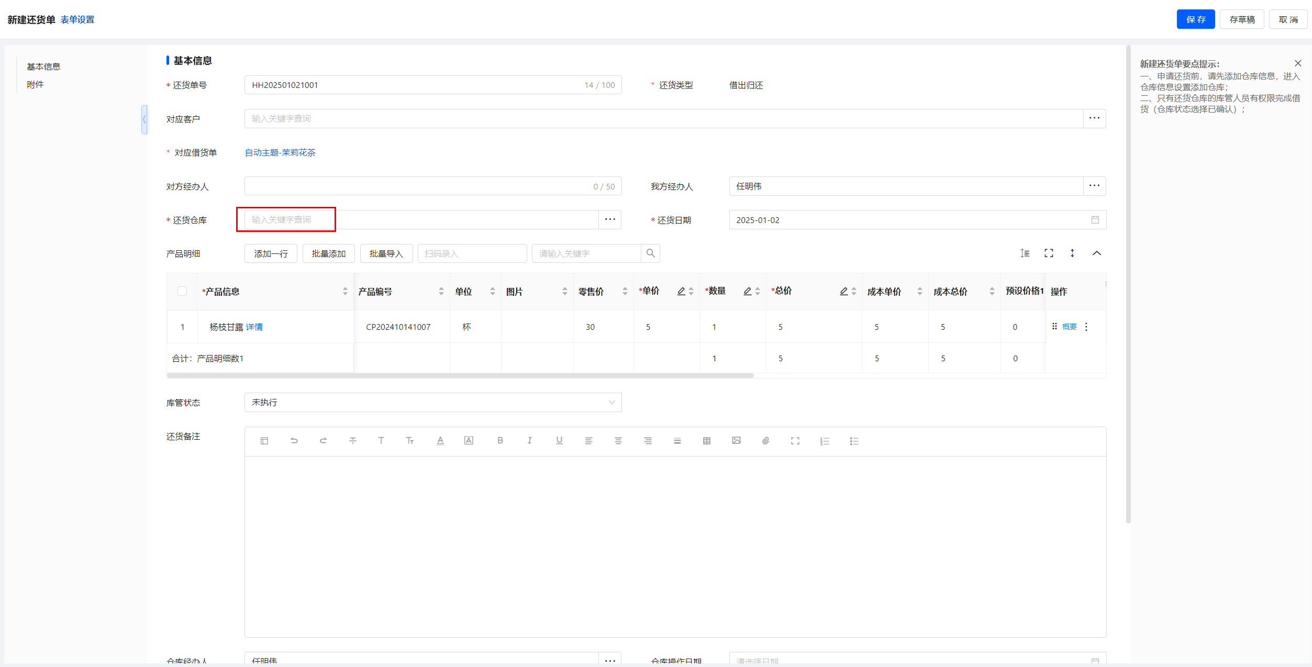Click the underline formatting icon
1312x667 pixels.
[559, 441]
